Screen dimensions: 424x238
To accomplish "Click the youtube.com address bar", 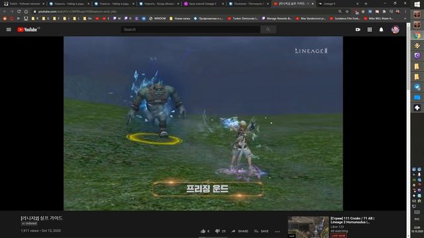I will pyautogui.click(x=184, y=12).
